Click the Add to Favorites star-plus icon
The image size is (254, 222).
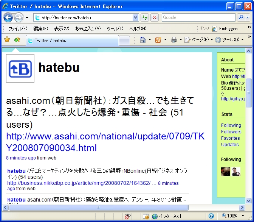tap(17, 40)
